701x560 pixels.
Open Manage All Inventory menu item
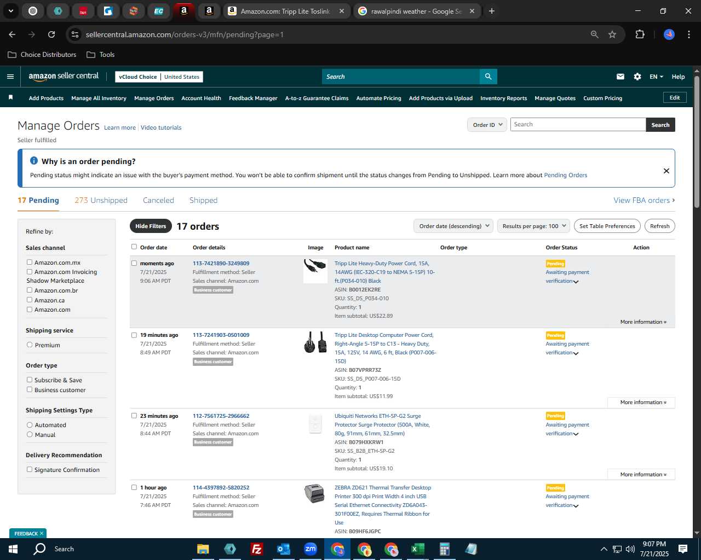99,98
